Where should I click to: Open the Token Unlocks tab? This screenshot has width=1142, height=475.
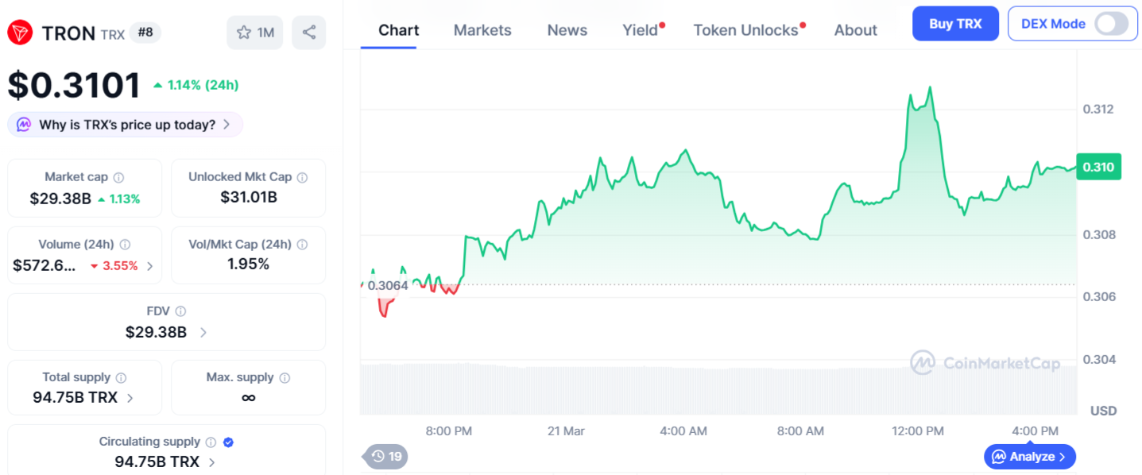click(745, 30)
